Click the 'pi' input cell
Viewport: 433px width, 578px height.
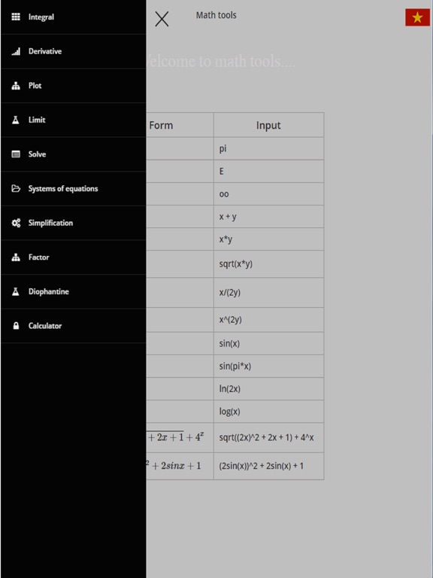[x=269, y=148]
